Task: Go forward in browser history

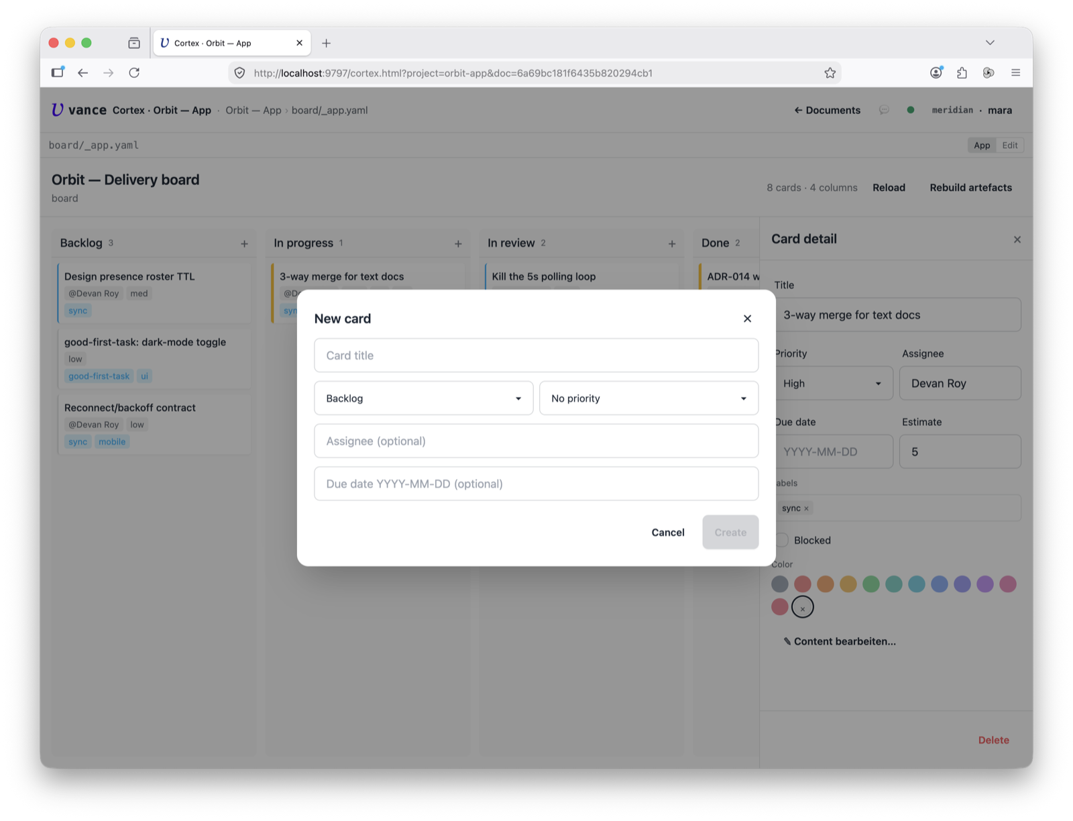Action: point(108,72)
